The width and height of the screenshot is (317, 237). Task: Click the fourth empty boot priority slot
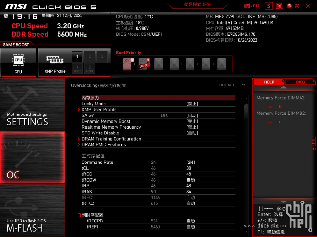point(206,64)
